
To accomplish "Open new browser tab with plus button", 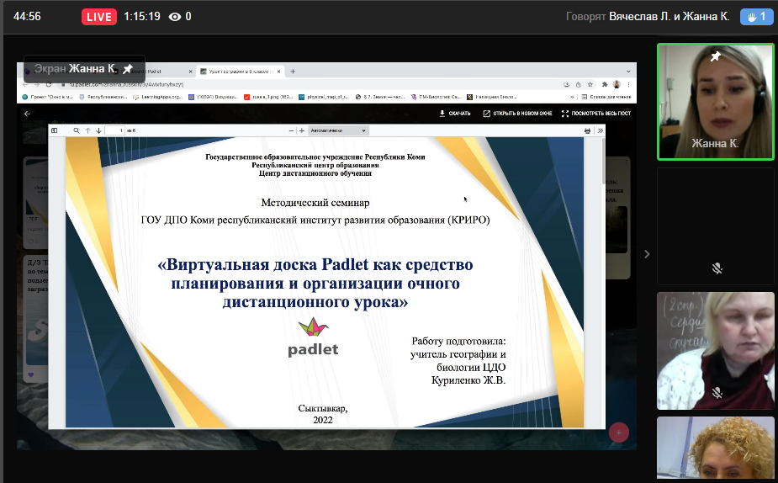I will [x=293, y=72].
